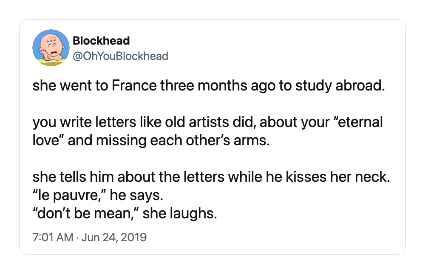Click the dot separator between time and date

(77, 238)
